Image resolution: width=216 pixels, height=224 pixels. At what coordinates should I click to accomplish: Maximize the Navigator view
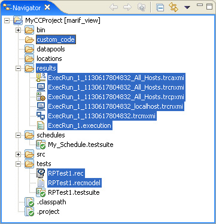coord(209,7)
